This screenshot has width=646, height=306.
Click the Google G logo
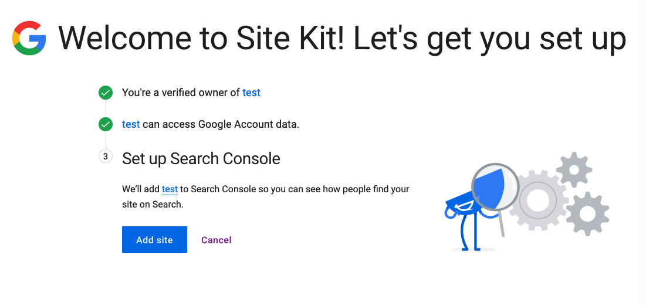[29, 38]
